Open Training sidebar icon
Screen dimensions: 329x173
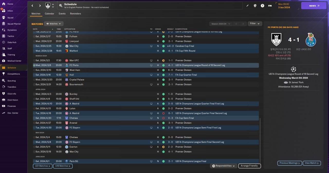tap(4, 55)
